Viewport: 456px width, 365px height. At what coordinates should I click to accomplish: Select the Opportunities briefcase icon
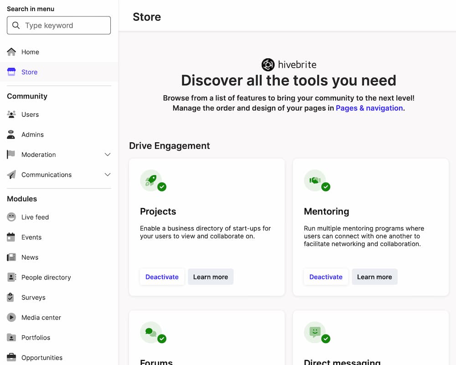(x=11, y=357)
